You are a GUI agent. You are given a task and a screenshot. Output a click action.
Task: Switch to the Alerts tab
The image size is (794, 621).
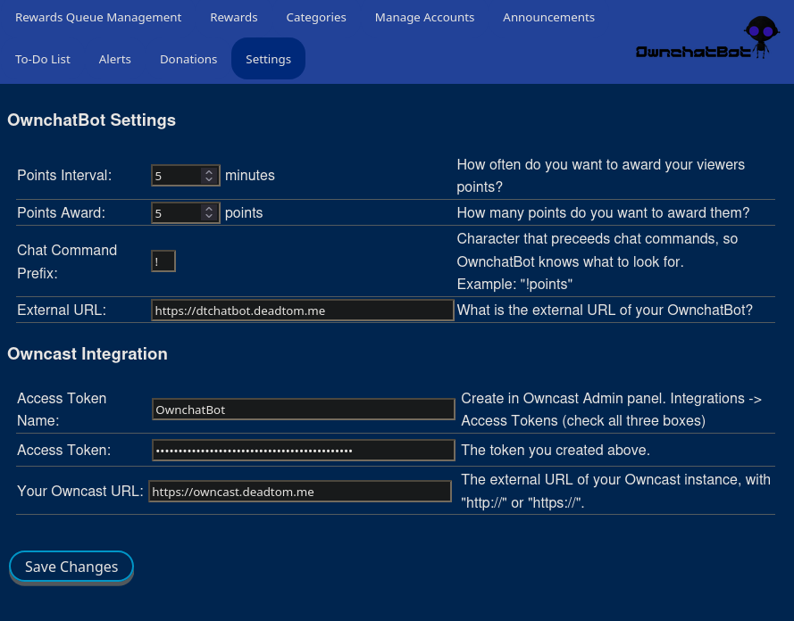(115, 59)
